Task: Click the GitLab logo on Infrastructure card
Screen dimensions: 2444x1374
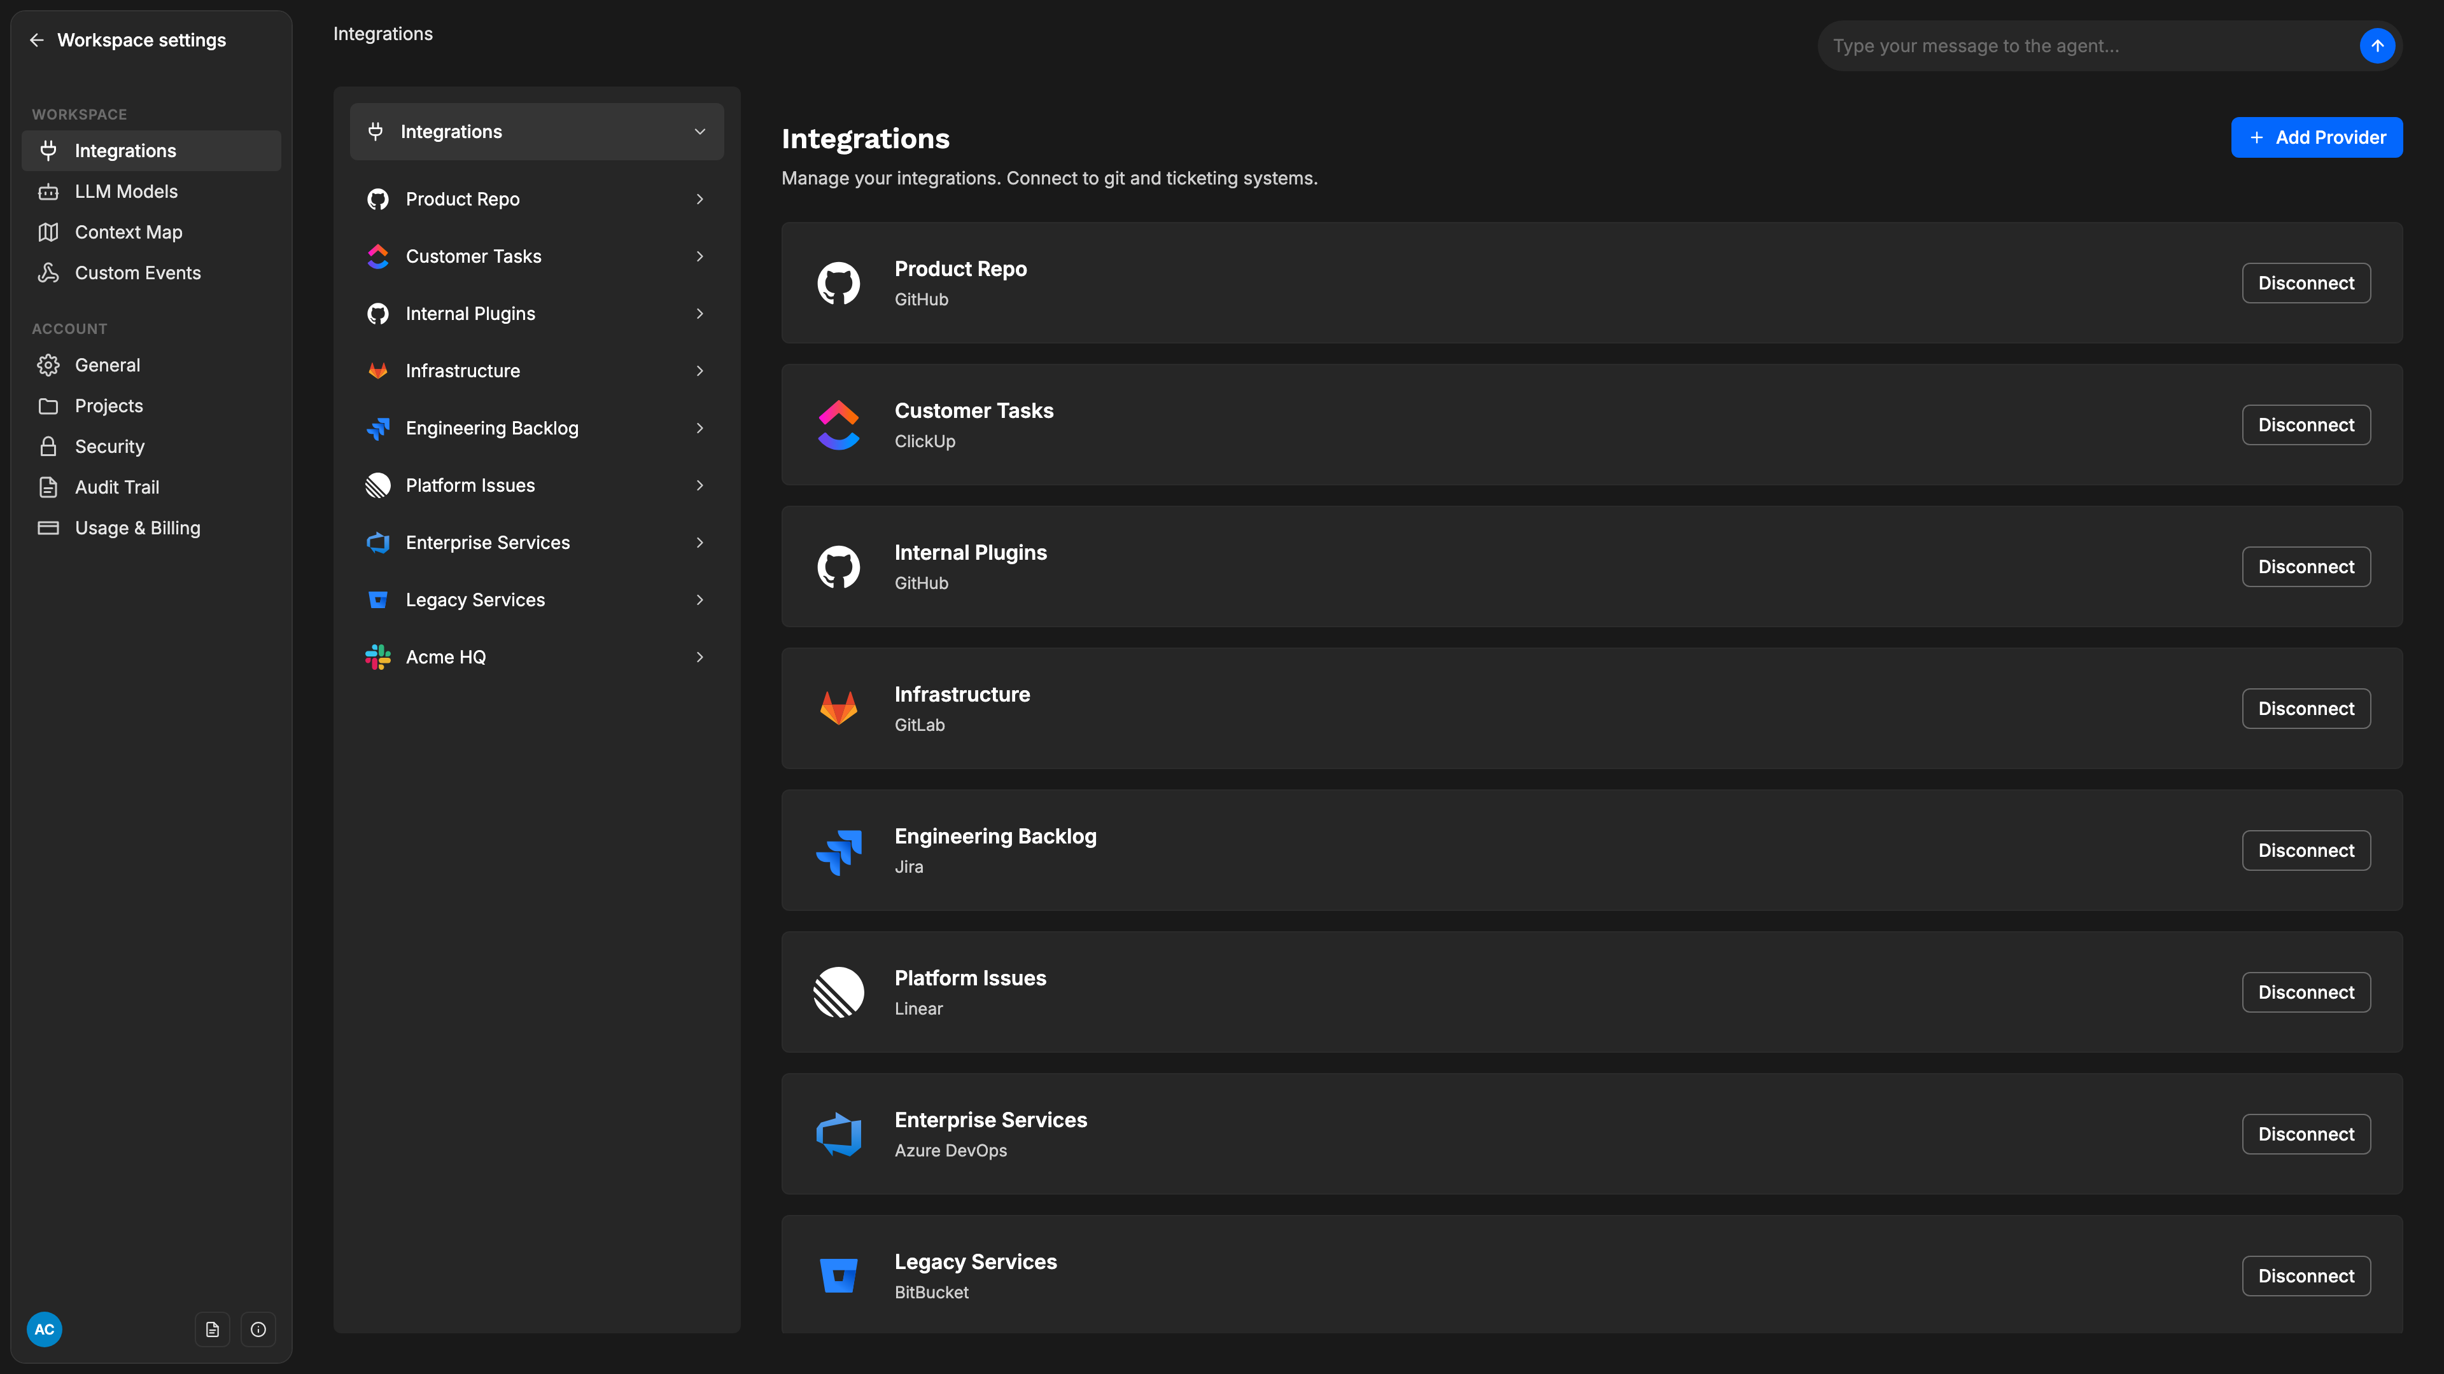Action: pyautogui.click(x=839, y=709)
